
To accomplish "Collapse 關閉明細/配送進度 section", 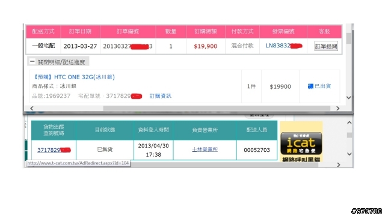I will (x=58, y=62).
